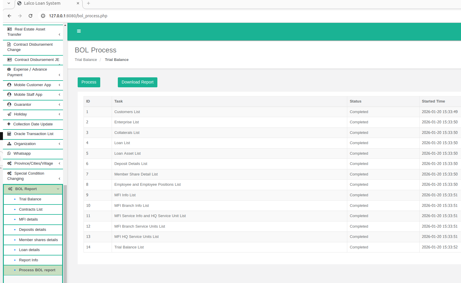The height and width of the screenshot is (283, 461).
Task: Click the browser back arrow
Action: pos(9,16)
